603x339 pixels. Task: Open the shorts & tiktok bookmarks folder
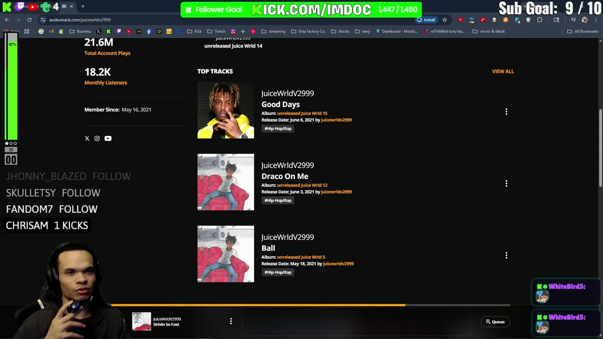point(489,32)
